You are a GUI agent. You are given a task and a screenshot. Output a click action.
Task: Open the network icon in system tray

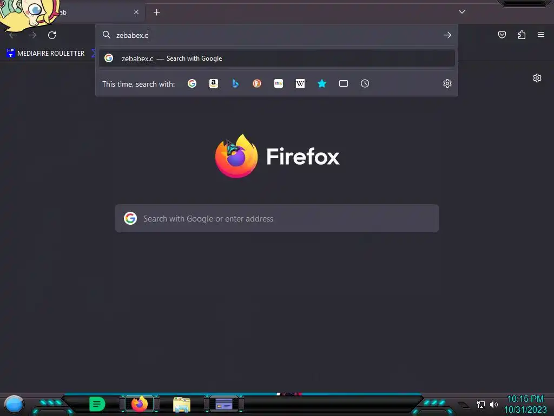(481, 404)
